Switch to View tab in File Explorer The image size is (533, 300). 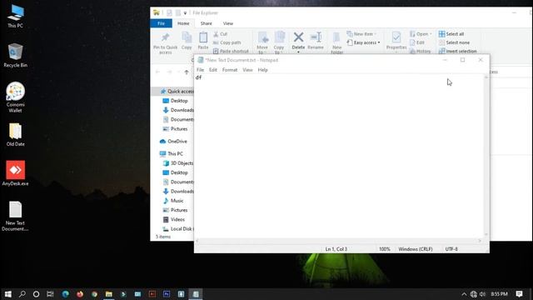pyautogui.click(x=228, y=23)
